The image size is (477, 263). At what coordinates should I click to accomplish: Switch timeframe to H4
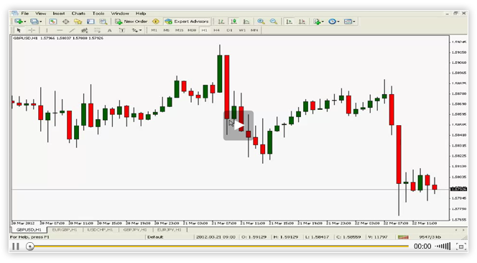point(217,30)
